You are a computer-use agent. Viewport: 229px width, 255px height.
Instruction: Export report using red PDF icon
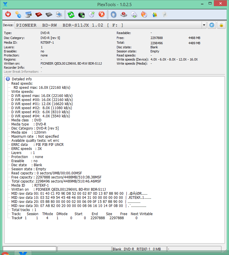(38, 15)
